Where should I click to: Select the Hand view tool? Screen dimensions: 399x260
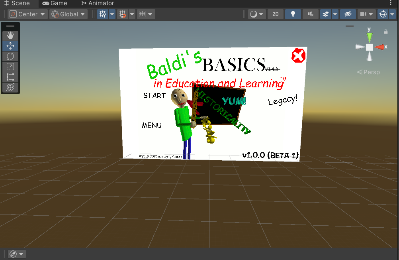[x=10, y=35]
